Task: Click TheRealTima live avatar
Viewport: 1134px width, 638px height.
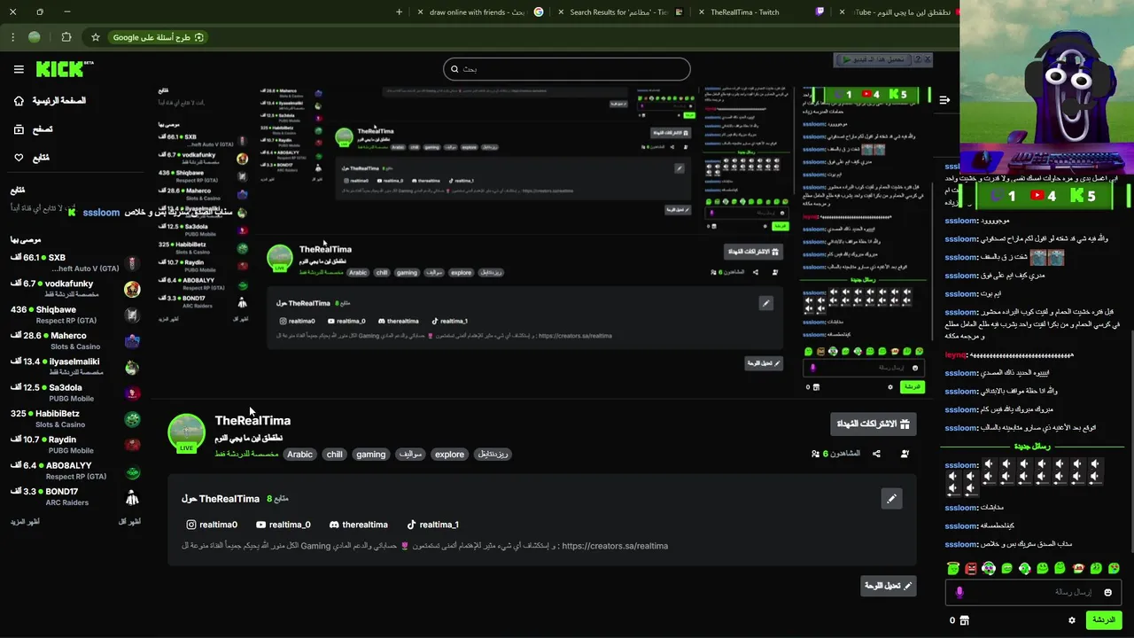Action: pyautogui.click(x=186, y=432)
